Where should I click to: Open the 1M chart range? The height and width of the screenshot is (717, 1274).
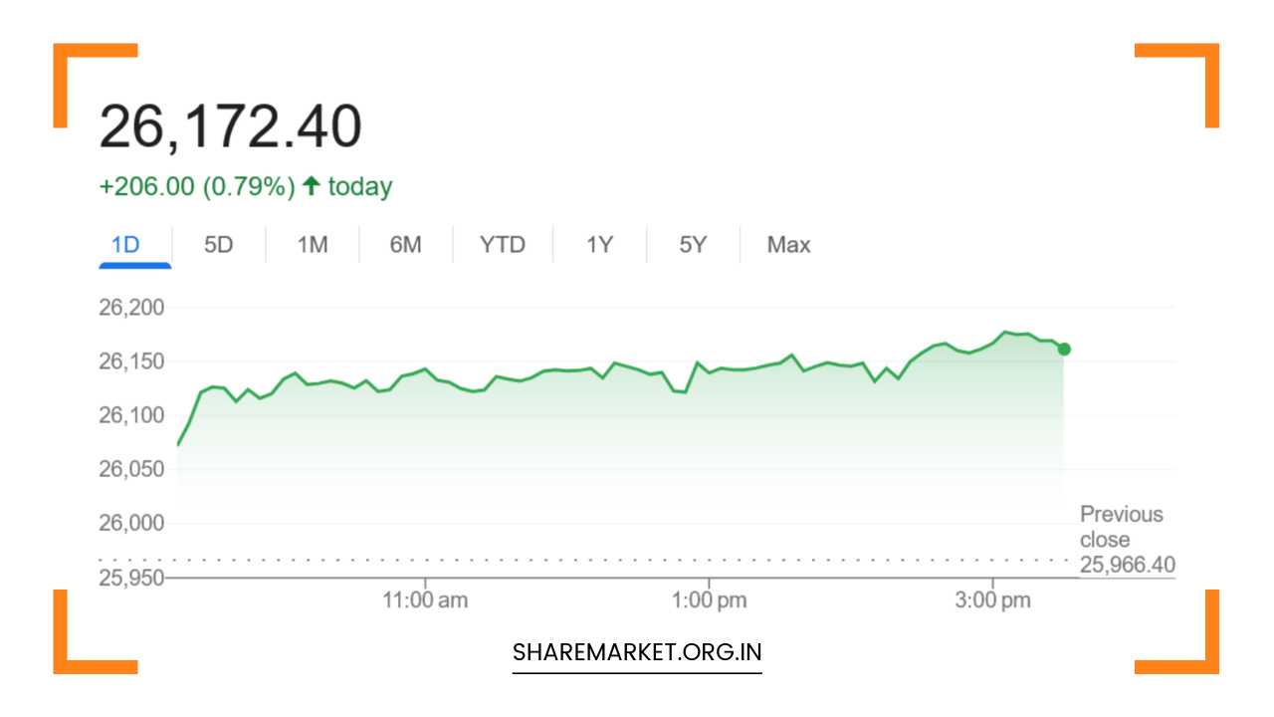coord(313,245)
